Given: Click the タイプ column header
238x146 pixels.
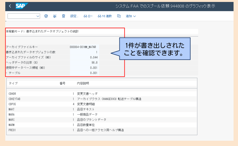Looking at the screenshot, I should click(13, 83).
